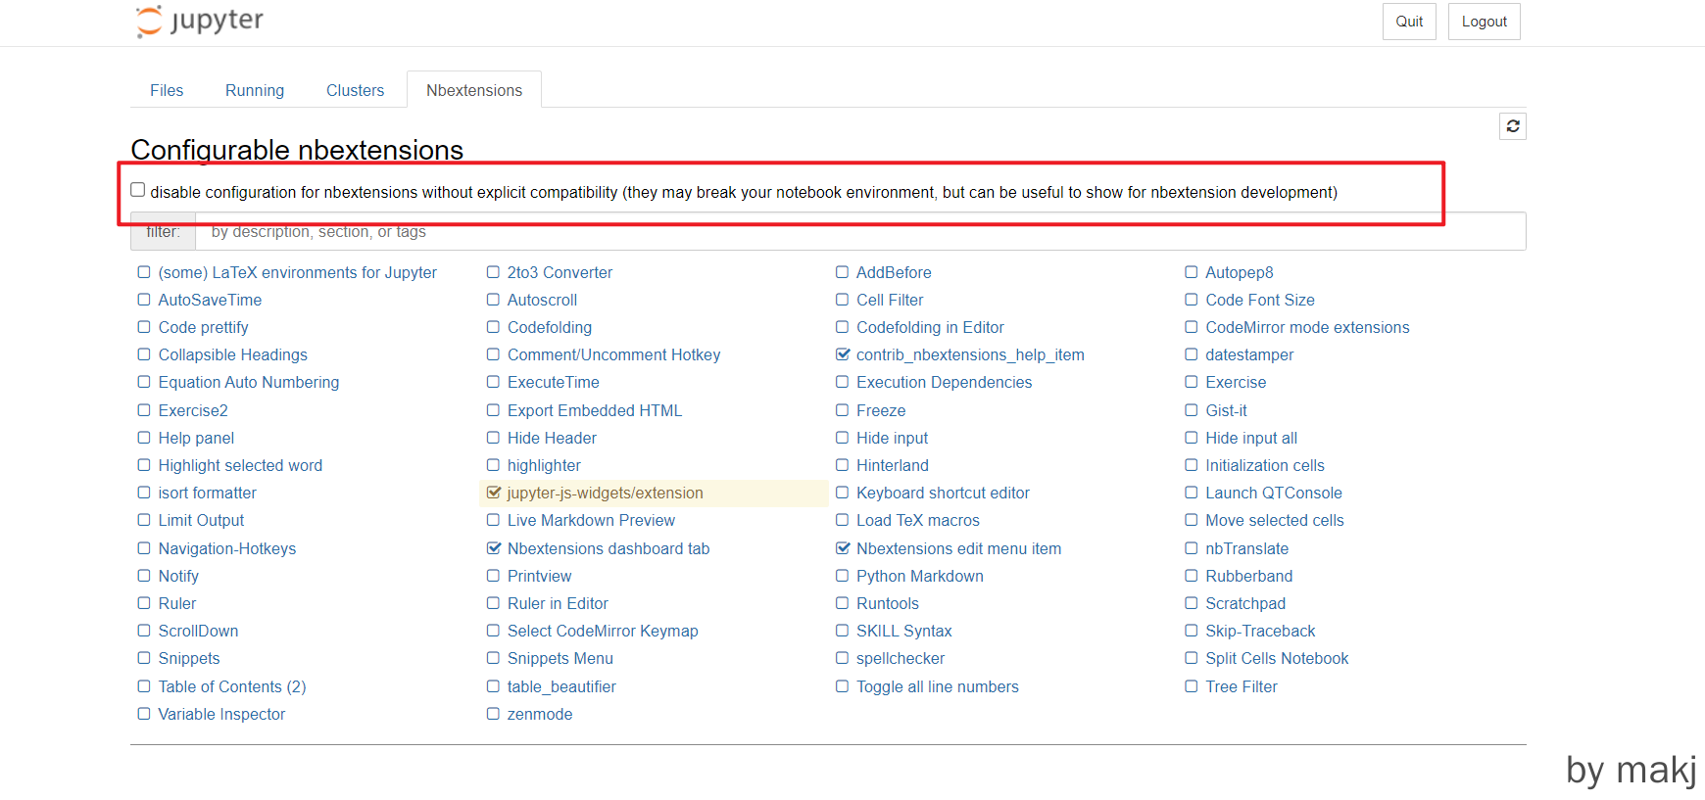Viewport: 1705px width, 800px height.
Task: Select the Nbextensions tab
Action: pos(474,90)
